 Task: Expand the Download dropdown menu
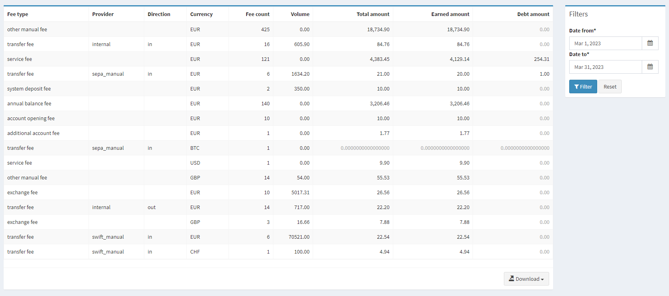click(526, 279)
